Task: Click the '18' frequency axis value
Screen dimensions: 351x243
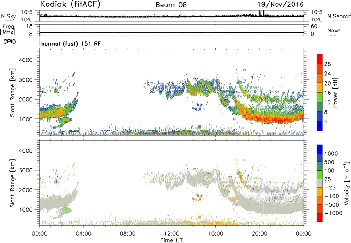Action: (x=29, y=26)
